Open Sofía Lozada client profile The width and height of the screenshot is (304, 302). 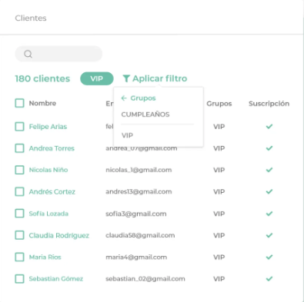[x=48, y=214]
